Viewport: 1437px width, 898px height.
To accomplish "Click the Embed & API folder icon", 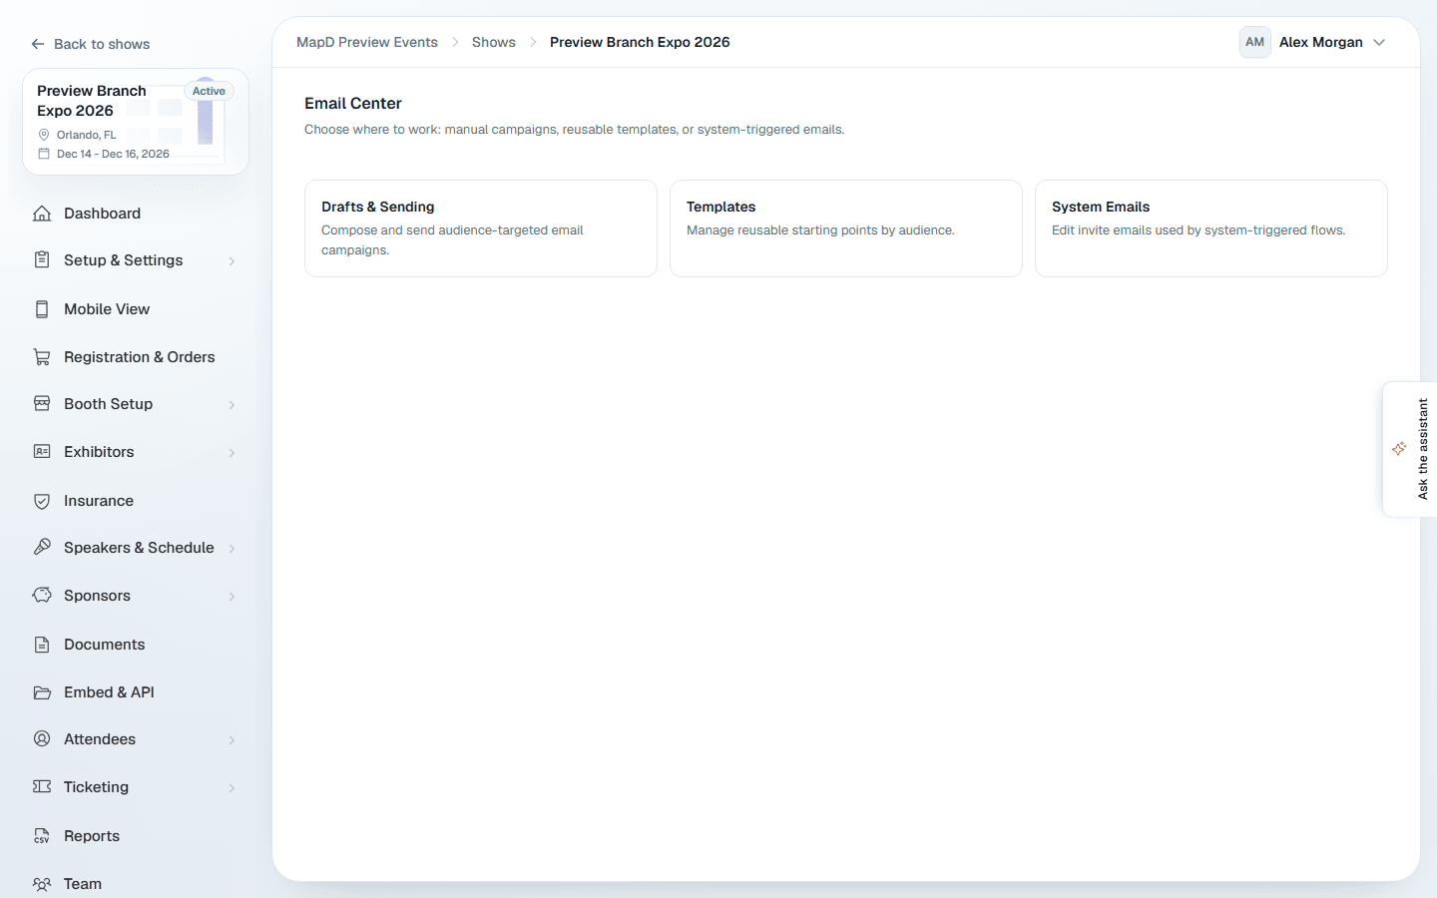I will click(42, 692).
